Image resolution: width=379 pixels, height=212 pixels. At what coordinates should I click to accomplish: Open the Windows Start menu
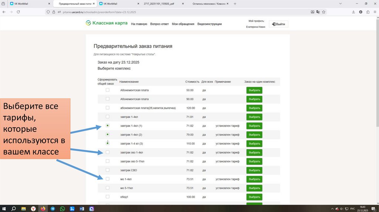[4, 209]
